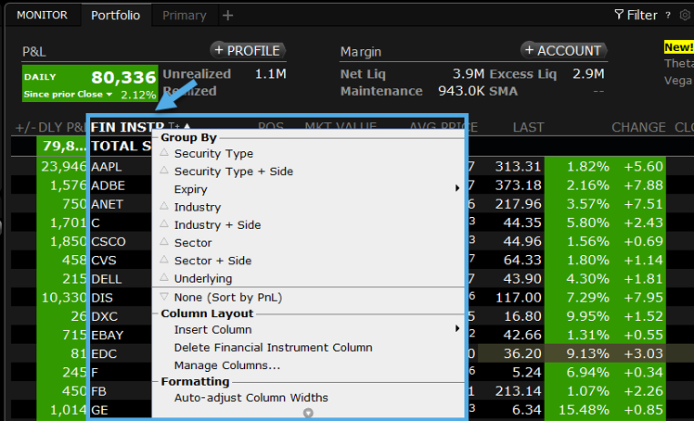
Task: Click the sort arrow in FIN INSTR header
Action: tap(186, 127)
